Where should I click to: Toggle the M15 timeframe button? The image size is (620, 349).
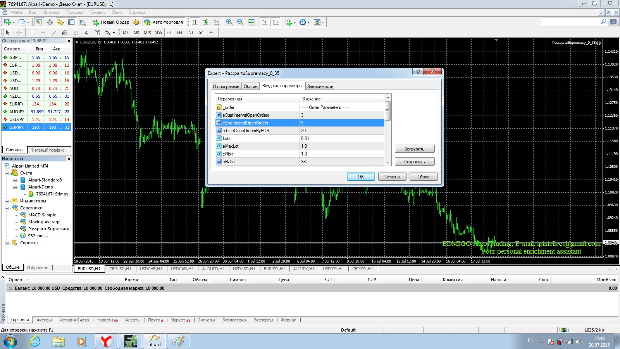[x=147, y=33]
